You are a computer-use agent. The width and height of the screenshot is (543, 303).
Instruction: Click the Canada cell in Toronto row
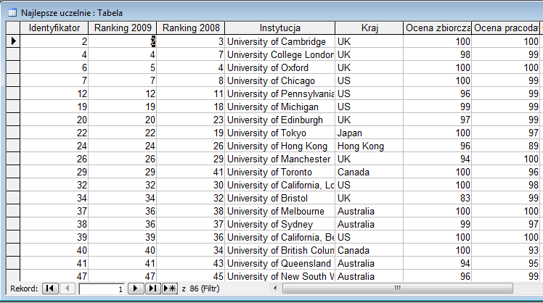coord(370,172)
